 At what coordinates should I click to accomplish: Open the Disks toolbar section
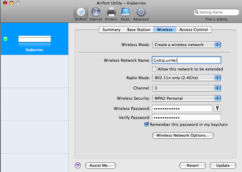click(x=125, y=14)
